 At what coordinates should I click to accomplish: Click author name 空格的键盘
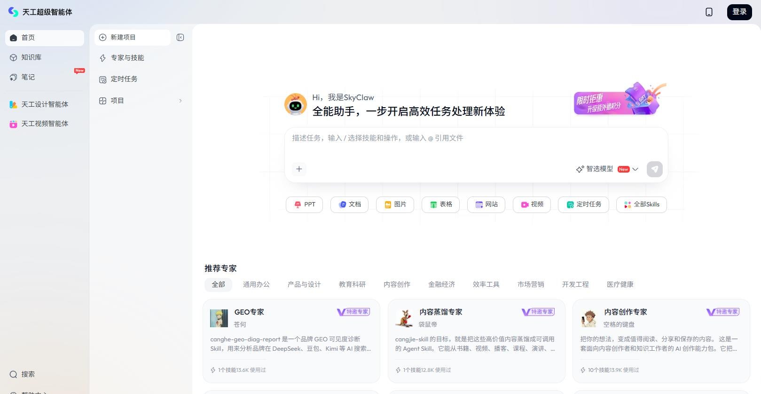click(619, 324)
